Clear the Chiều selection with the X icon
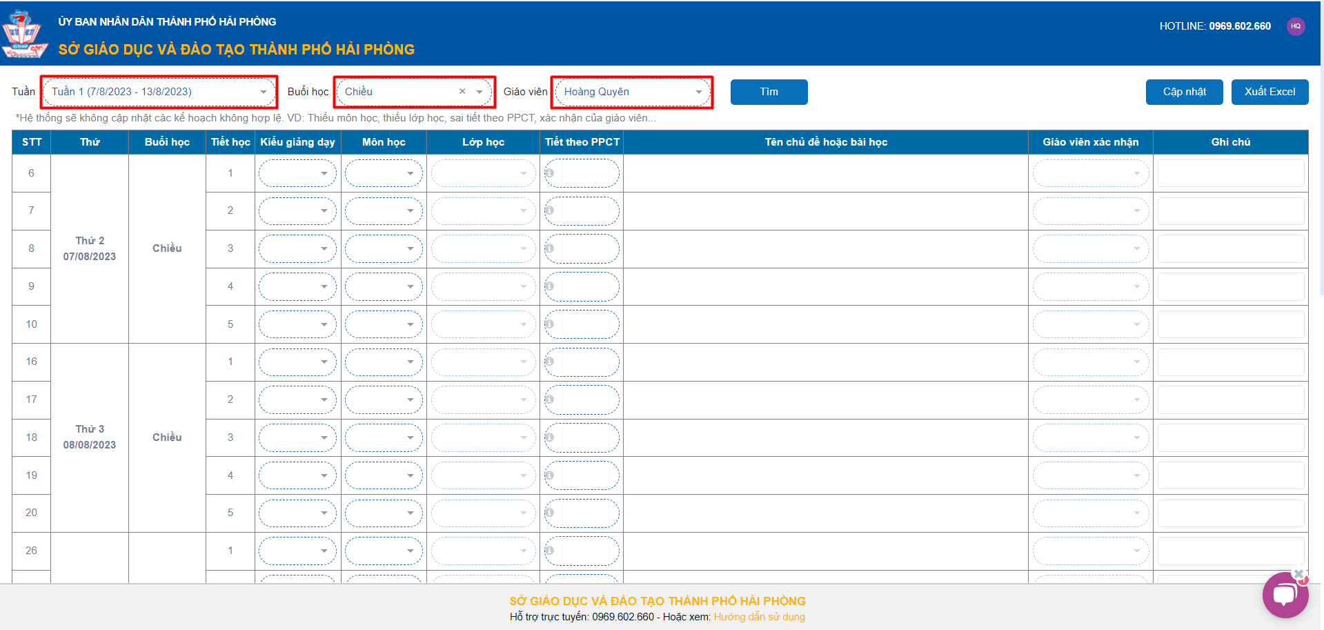Screen dimensions: 1324x630 462,92
